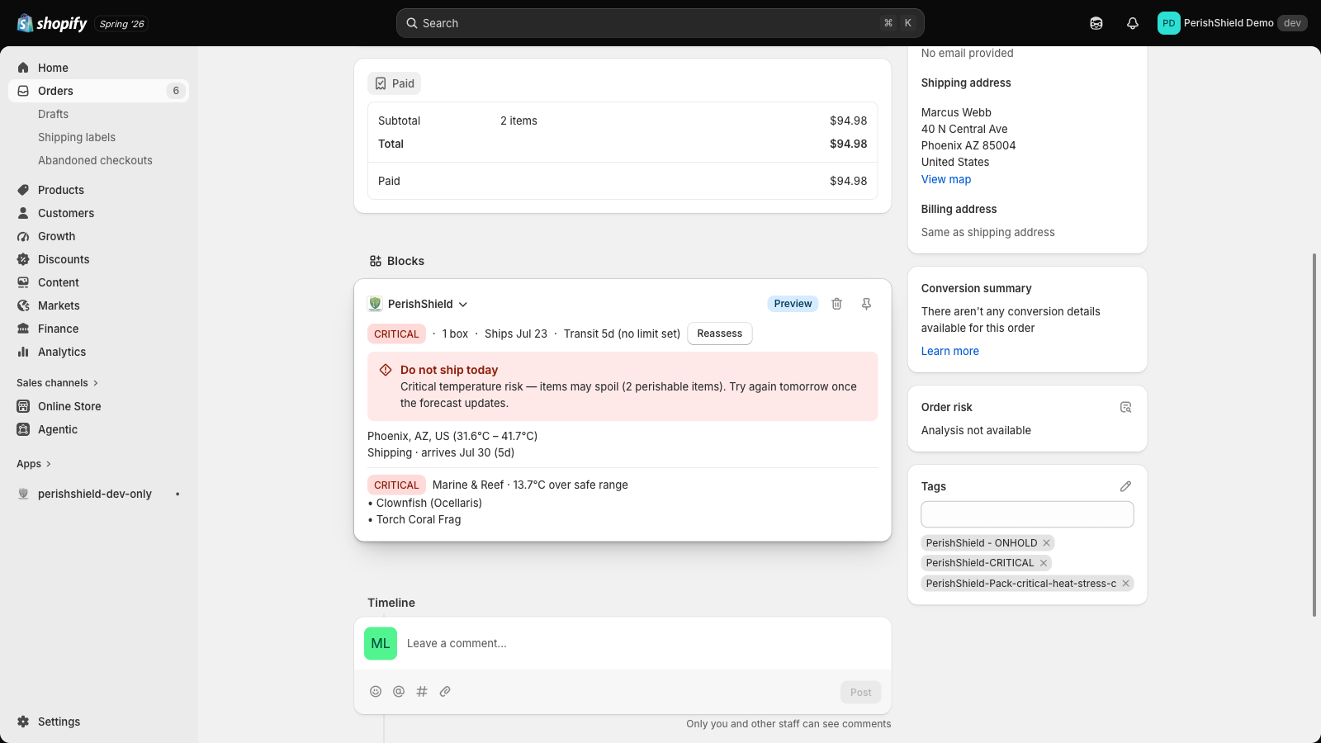The width and height of the screenshot is (1321, 743).
Task: Click the dev badge in top bar
Action: (1292, 23)
